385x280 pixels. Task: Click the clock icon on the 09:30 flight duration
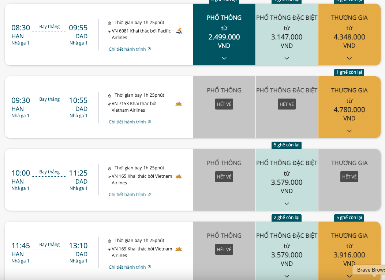pos(109,96)
